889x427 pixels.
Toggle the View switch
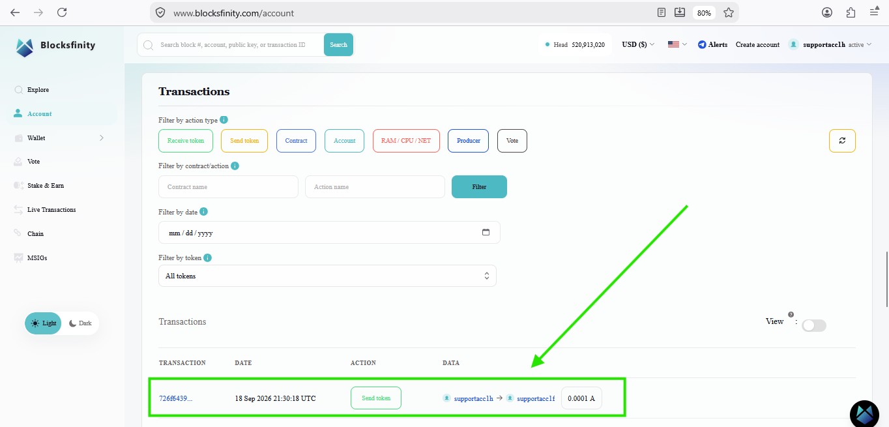[x=814, y=326]
